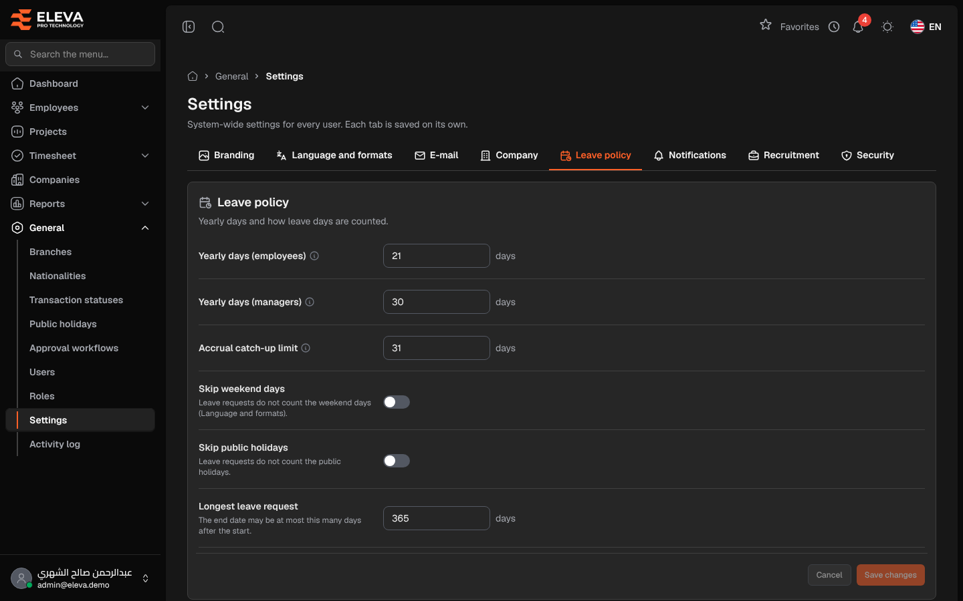Click the Longest leave request input
Viewport: 963px width, 601px height.
click(437, 518)
